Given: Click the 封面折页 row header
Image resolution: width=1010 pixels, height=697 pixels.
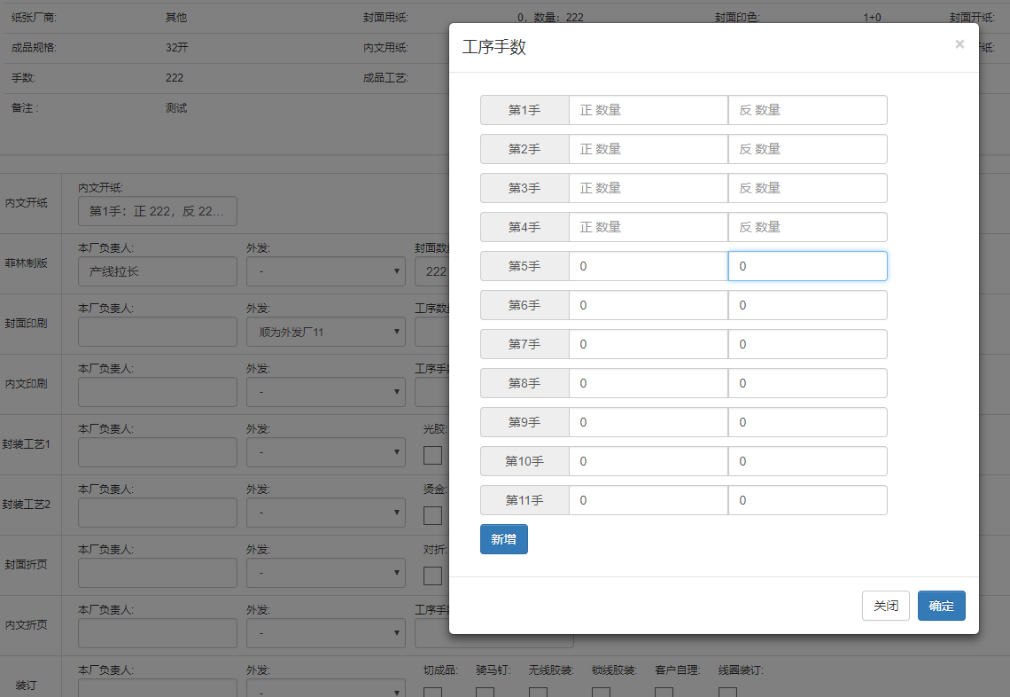Looking at the screenshot, I should pyautogui.click(x=27, y=564).
